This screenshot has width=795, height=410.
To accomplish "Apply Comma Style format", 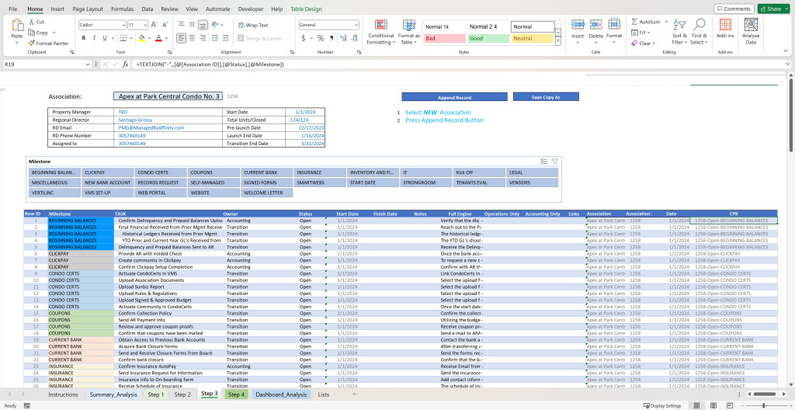I will coord(332,38).
